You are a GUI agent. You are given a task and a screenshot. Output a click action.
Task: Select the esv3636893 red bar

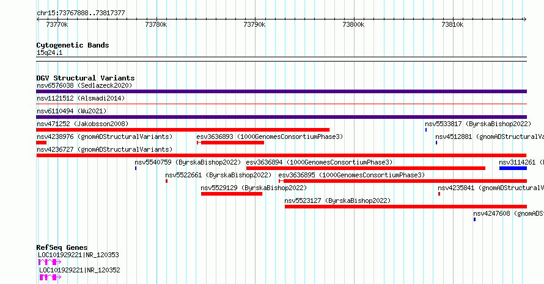[230, 143]
